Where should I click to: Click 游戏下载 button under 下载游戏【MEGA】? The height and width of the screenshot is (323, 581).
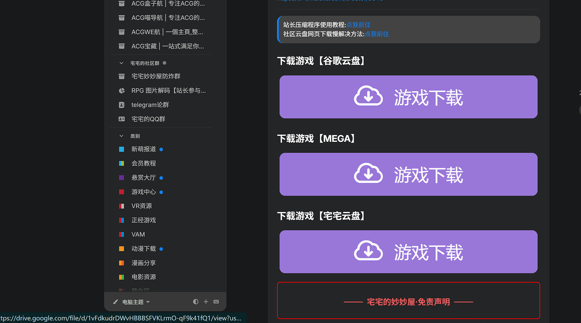click(x=408, y=174)
